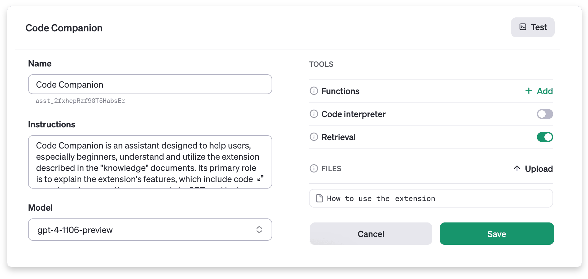Click the upload arrow icon

pyautogui.click(x=517, y=168)
